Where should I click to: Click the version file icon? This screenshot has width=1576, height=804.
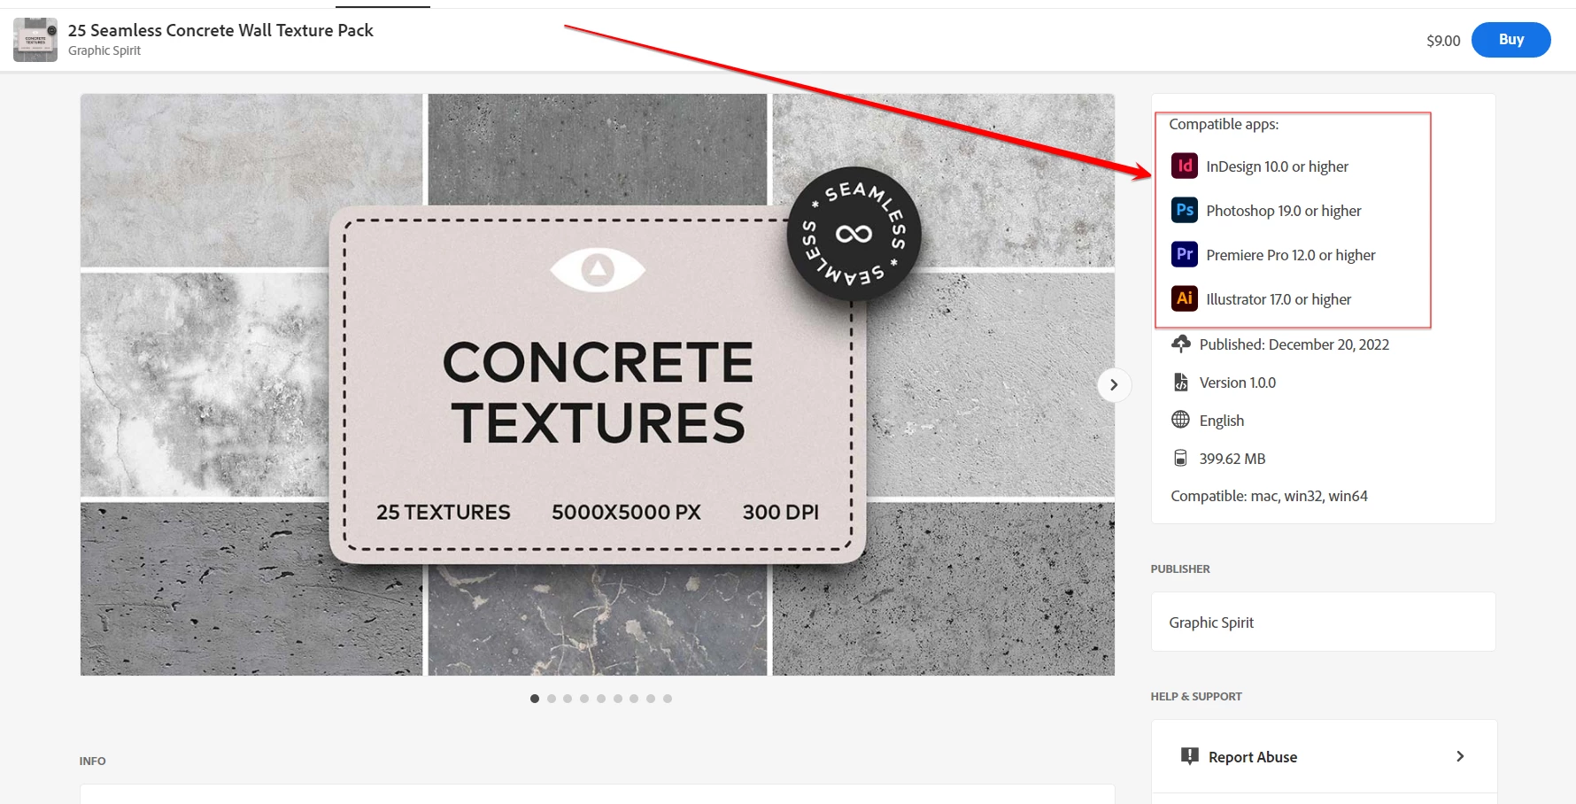[1180, 382]
